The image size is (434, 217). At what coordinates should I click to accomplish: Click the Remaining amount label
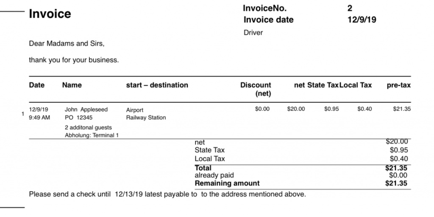point(227,183)
